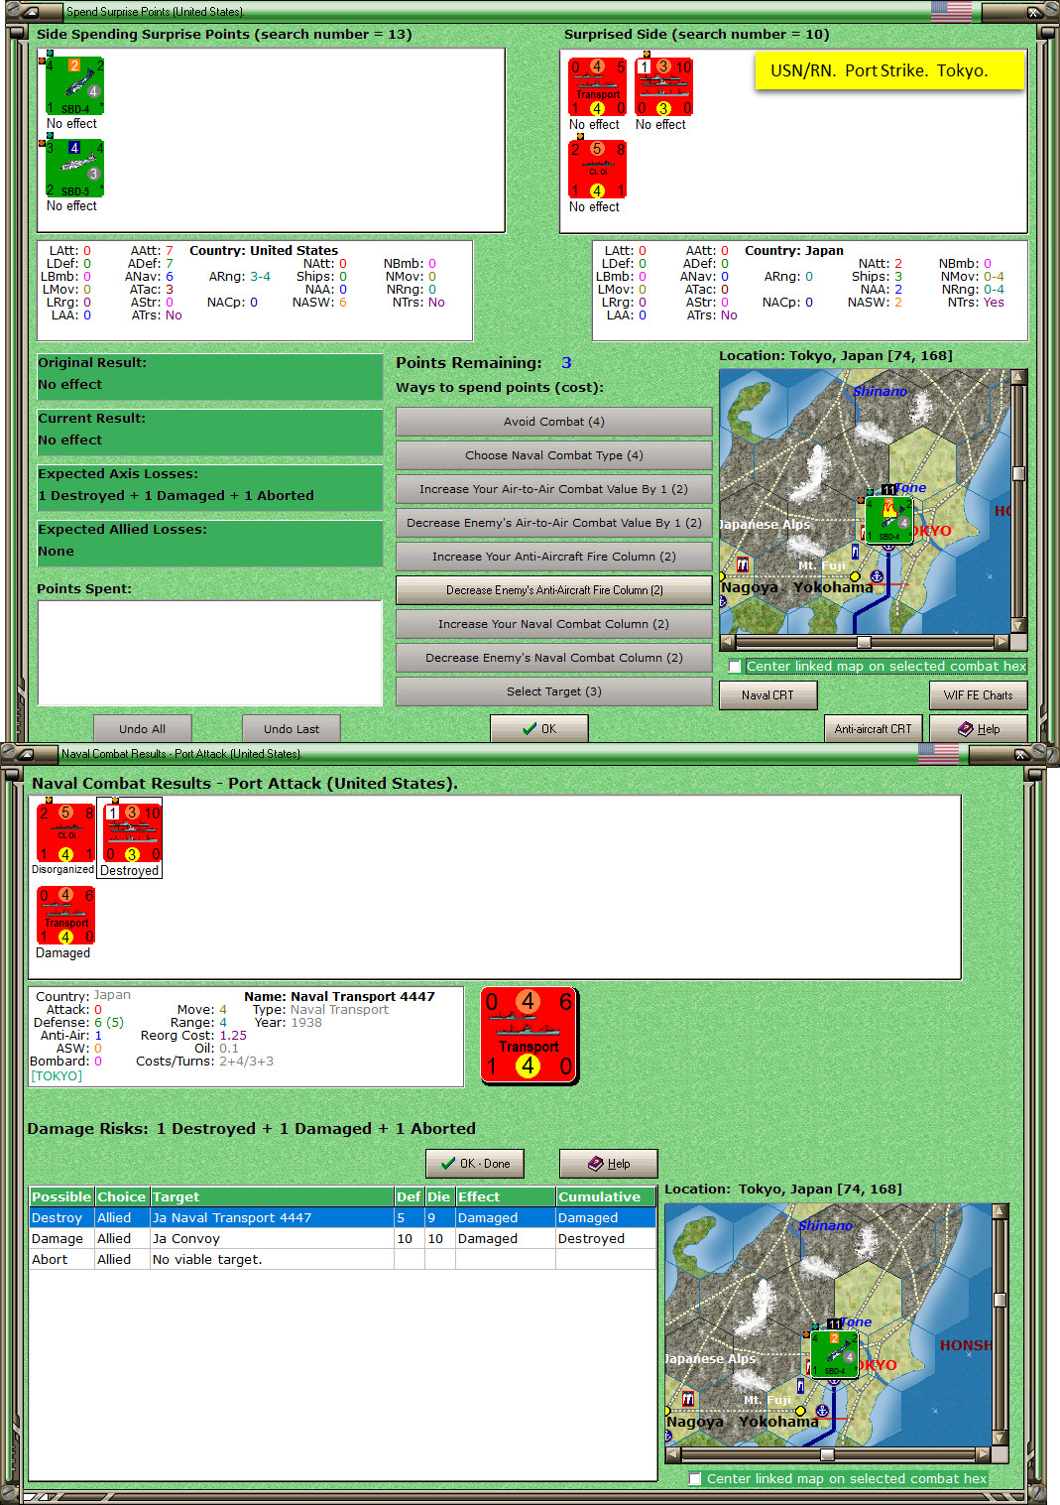The width and height of the screenshot is (1060, 1505).
Task: Open the Naval CRT chart
Action: (768, 695)
